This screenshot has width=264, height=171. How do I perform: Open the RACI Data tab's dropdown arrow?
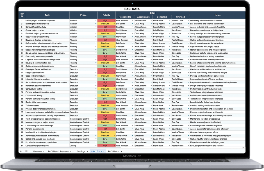click(104, 151)
